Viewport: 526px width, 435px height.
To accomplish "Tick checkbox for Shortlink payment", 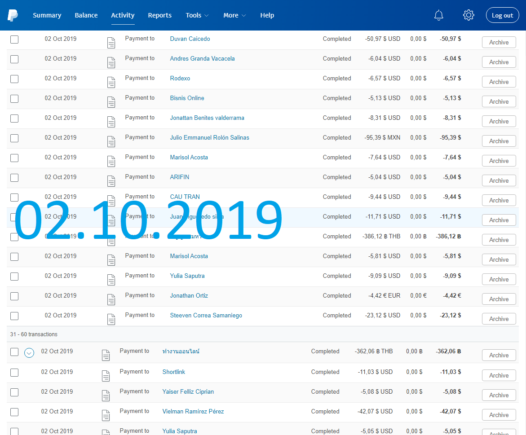I will 14,373.
